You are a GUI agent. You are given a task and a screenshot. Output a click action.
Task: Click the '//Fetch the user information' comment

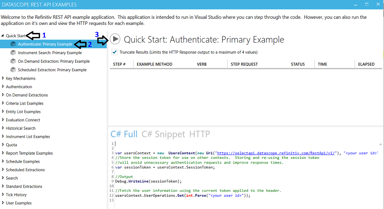tap(198, 191)
